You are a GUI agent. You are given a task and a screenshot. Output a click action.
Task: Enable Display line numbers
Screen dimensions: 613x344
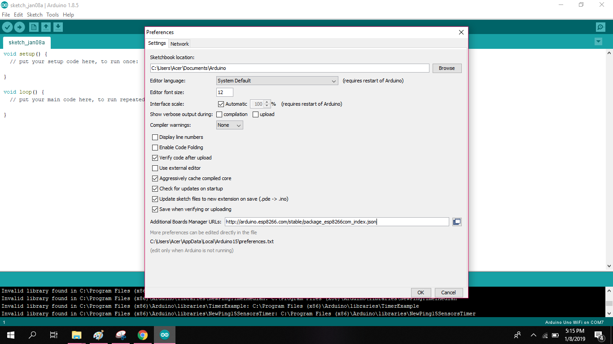(x=155, y=137)
